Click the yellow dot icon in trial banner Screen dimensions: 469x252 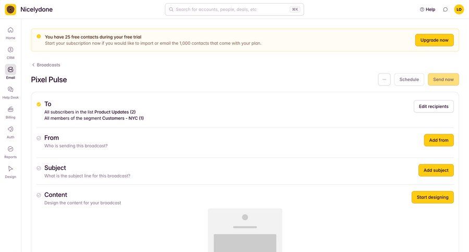pyautogui.click(x=39, y=36)
